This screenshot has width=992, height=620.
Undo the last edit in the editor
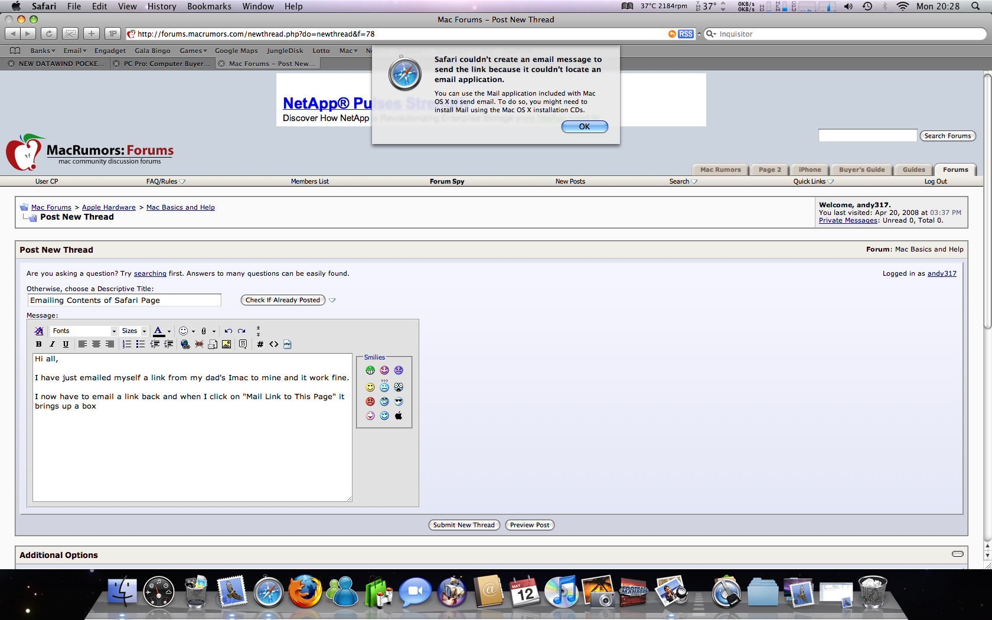pos(228,331)
